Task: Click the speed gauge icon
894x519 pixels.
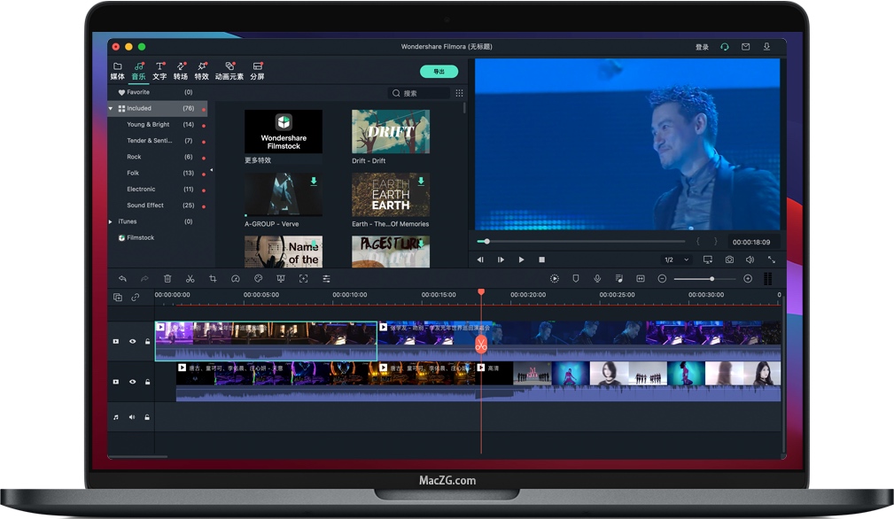Action: [236, 279]
